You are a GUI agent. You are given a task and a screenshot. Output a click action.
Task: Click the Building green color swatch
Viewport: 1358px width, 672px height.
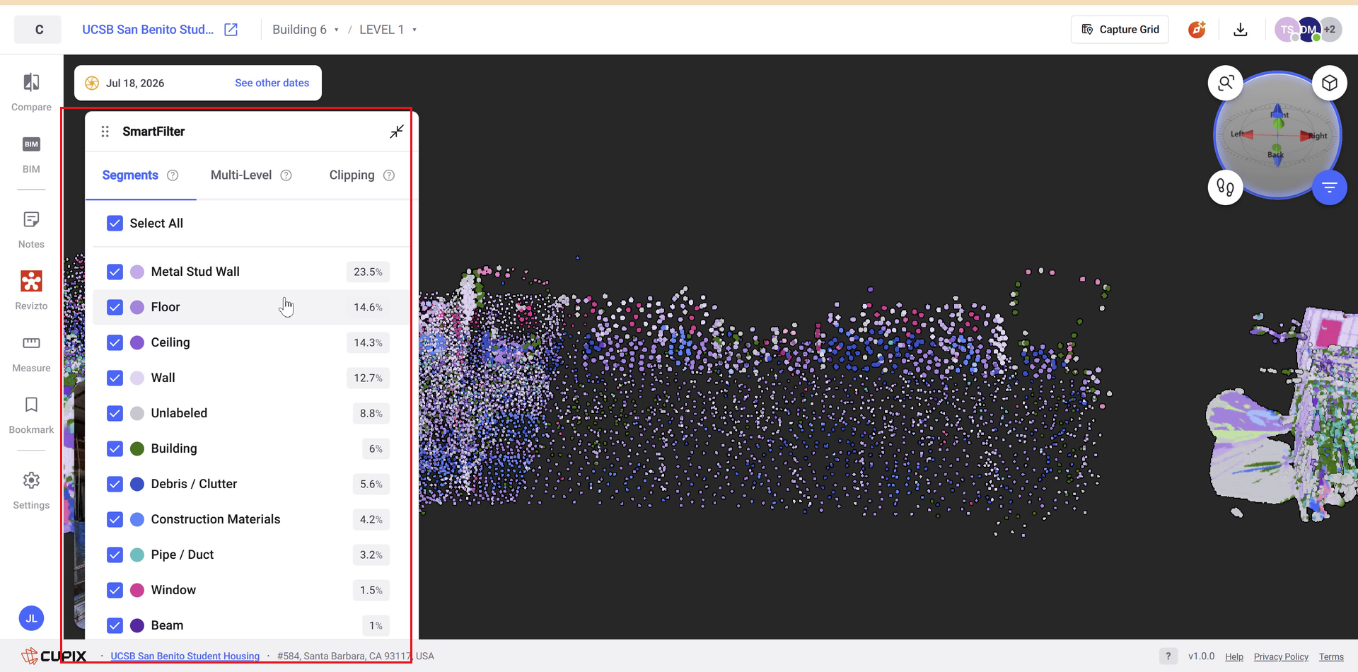point(137,448)
